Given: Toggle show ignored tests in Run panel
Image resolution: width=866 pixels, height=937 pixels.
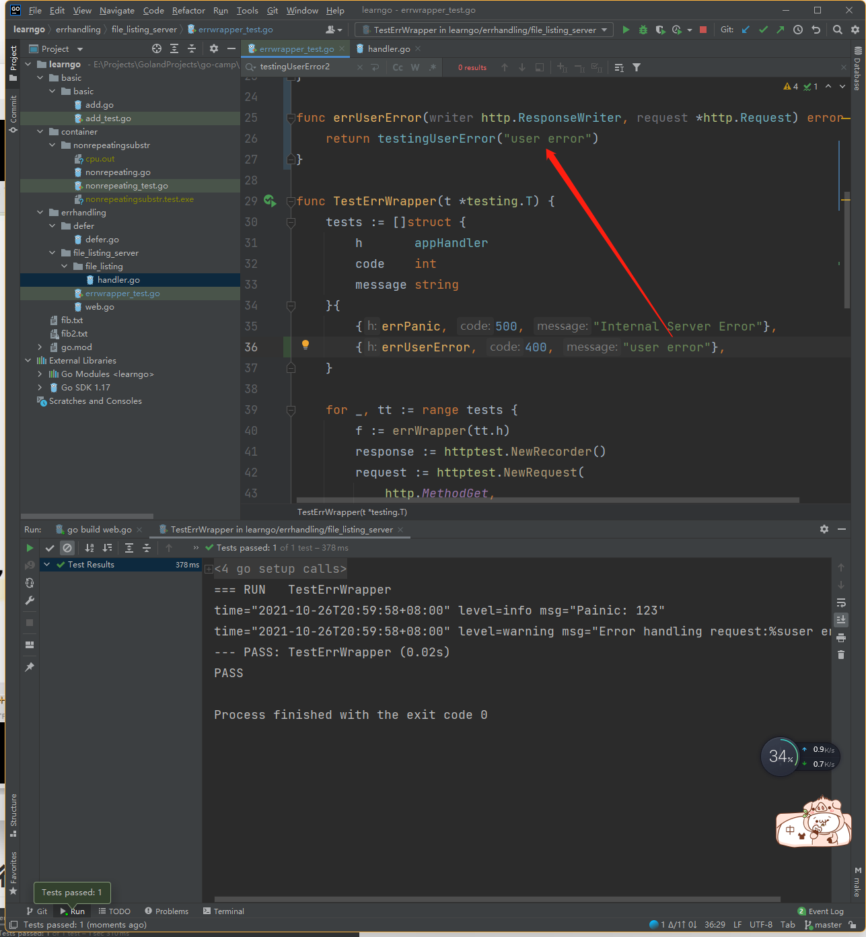Looking at the screenshot, I should tap(67, 548).
